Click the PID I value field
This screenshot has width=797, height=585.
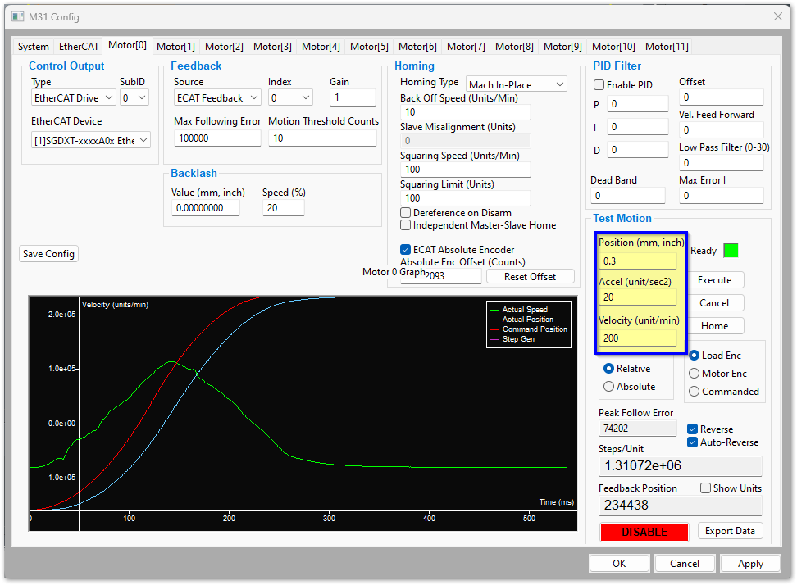point(637,127)
